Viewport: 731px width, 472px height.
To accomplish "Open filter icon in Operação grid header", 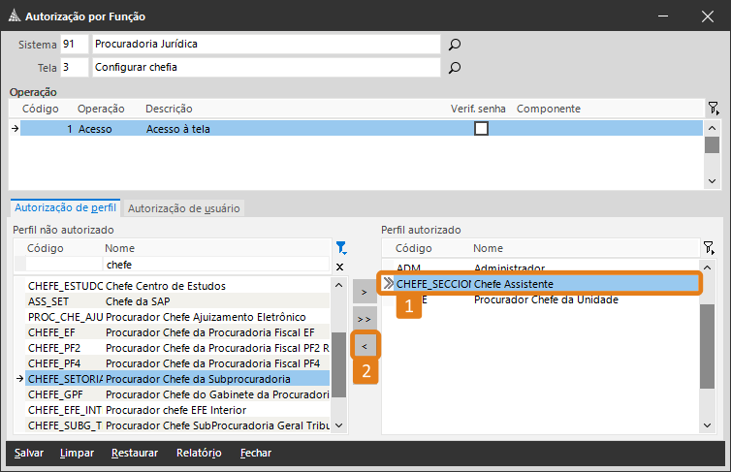I will (x=713, y=109).
